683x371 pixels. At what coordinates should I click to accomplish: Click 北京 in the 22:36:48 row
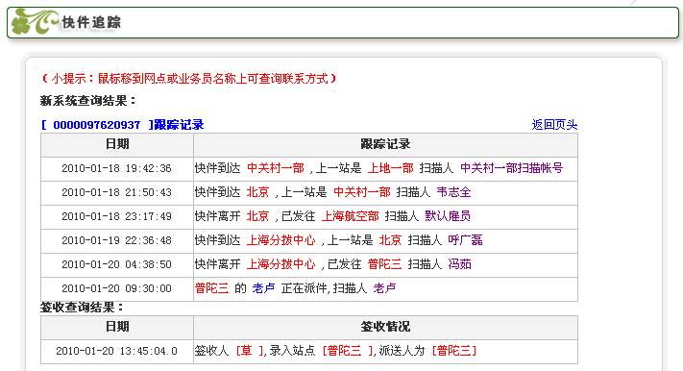point(390,240)
